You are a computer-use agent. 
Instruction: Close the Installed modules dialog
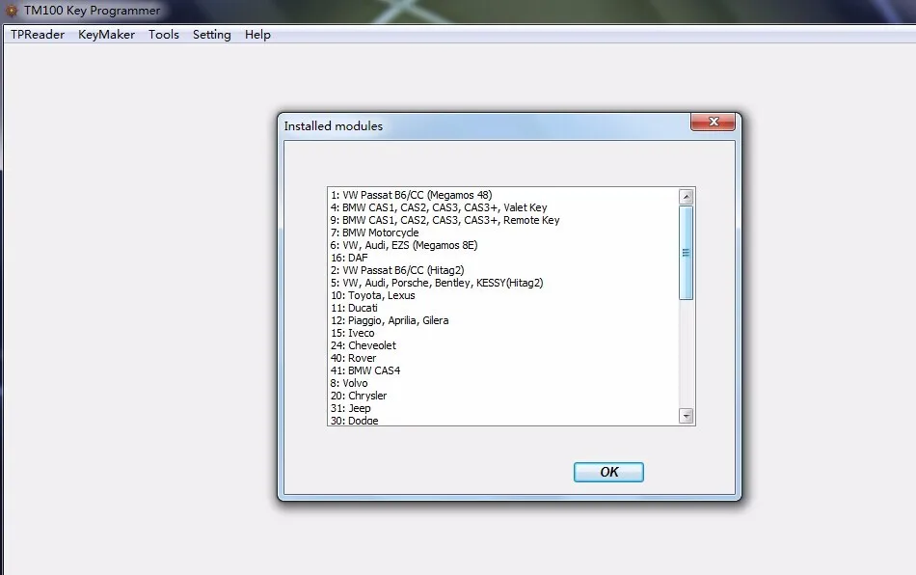(x=713, y=122)
